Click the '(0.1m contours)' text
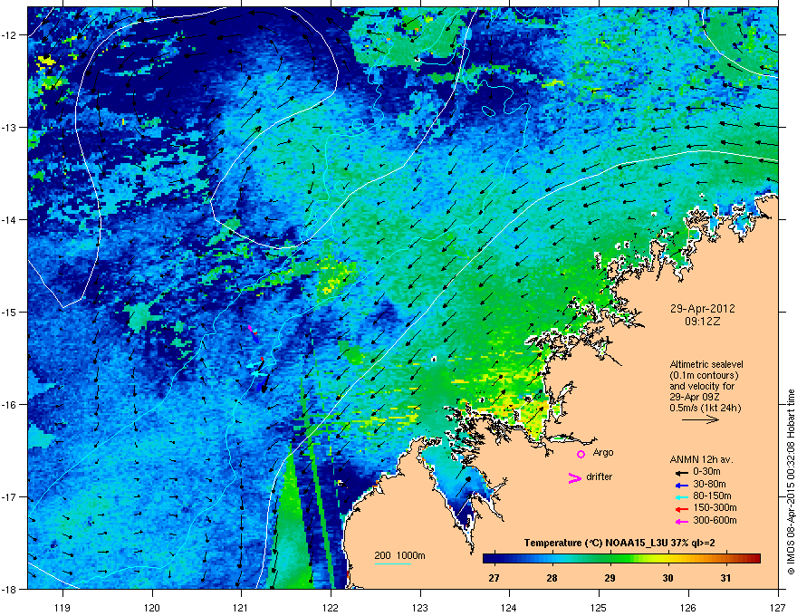Screen dimensions: 797x616 click(704, 375)
